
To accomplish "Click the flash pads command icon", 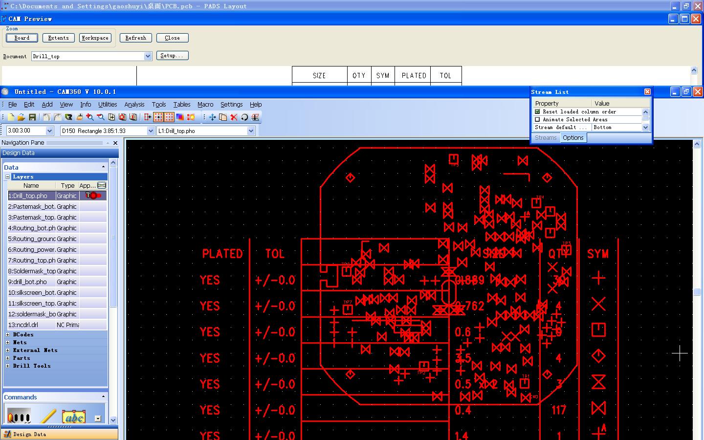I will (x=19, y=416).
